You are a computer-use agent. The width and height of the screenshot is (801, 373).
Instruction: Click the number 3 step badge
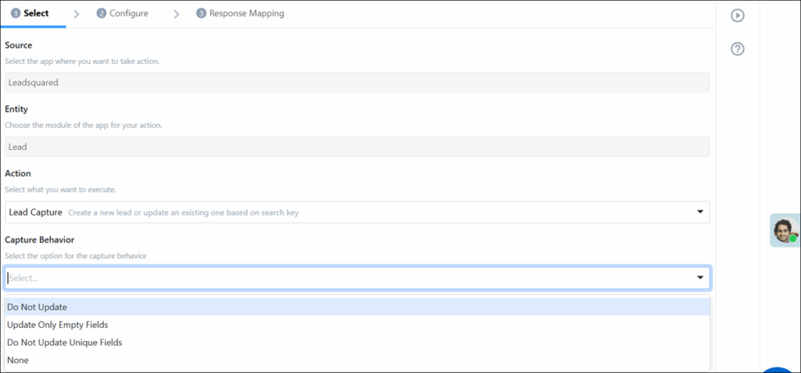click(x=202, y=13)
